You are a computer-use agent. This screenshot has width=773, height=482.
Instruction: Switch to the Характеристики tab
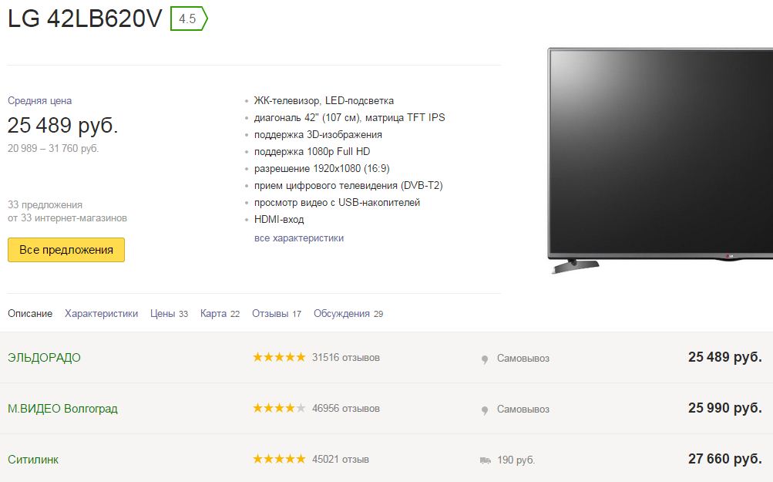101,313
